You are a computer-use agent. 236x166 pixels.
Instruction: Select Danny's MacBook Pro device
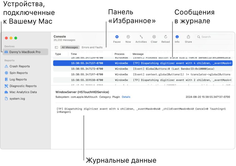(25, 52)
